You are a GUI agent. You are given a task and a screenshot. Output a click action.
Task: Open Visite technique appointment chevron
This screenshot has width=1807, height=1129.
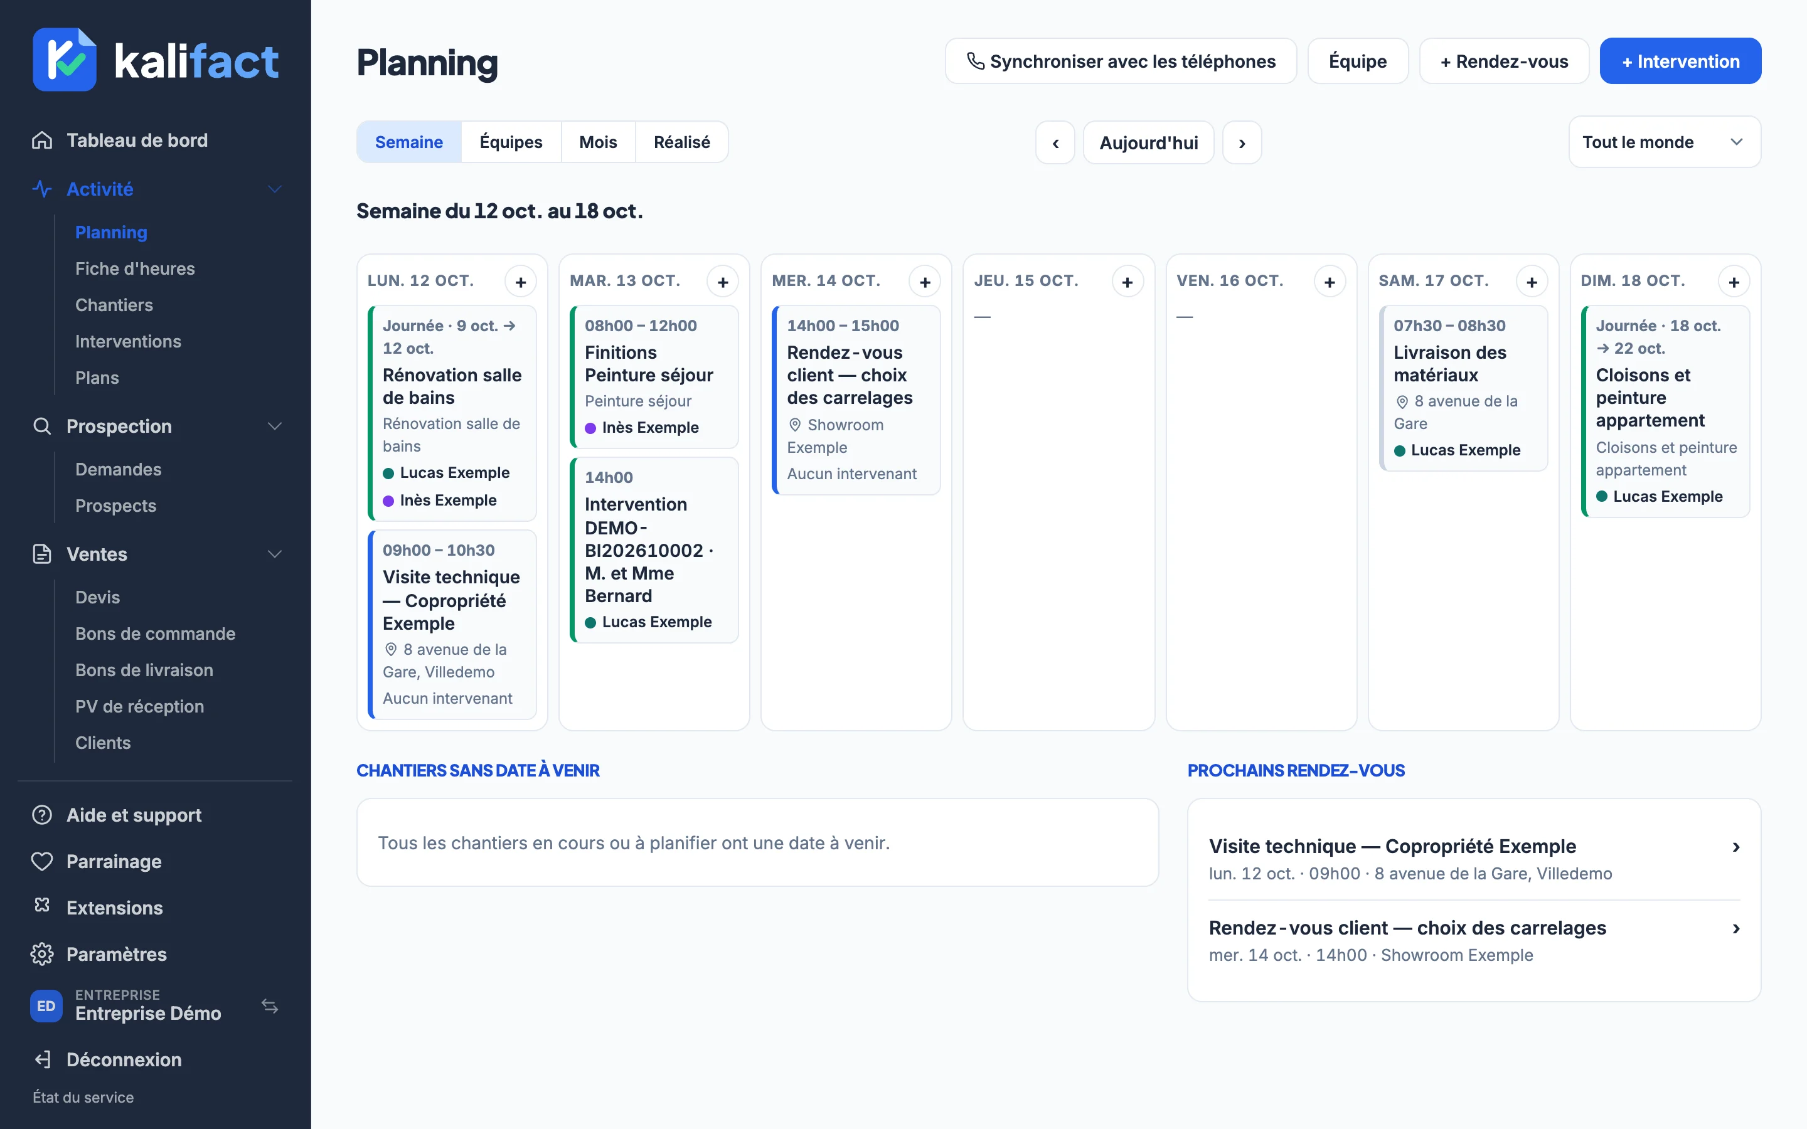point(1736,847)
